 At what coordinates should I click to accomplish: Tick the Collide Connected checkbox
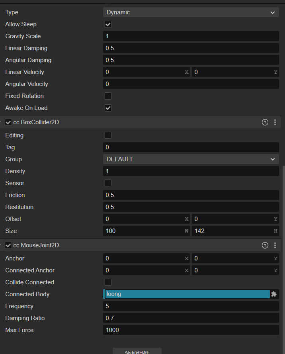[x=108, y=282]
